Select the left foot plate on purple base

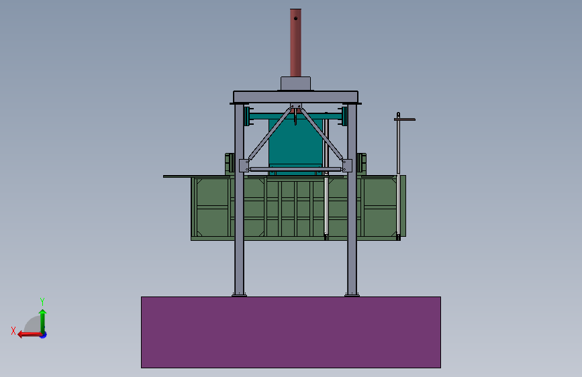[239, 295]
